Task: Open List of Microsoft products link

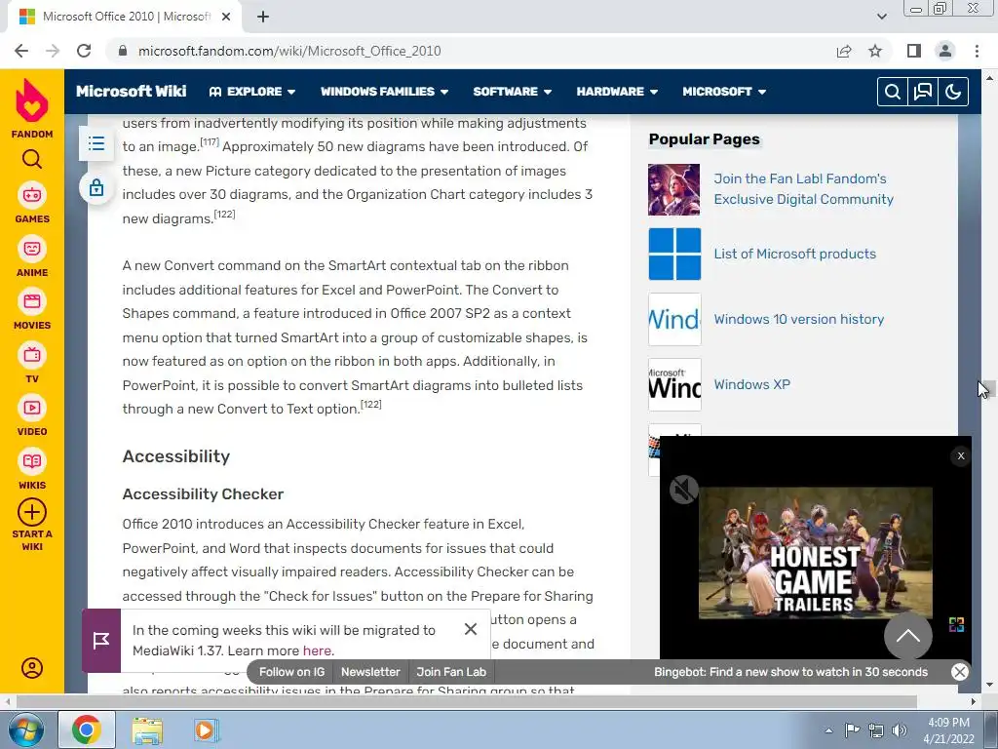Action: [795, 255]
